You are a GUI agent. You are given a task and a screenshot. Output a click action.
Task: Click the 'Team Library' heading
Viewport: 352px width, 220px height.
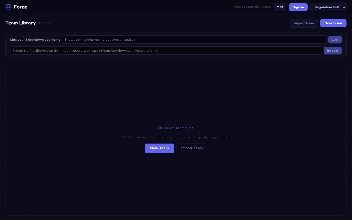coord(21,23)
